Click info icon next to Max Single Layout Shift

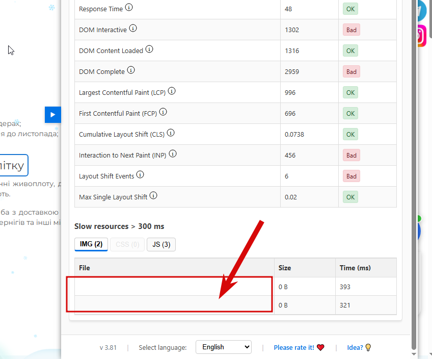coord(153,195)
